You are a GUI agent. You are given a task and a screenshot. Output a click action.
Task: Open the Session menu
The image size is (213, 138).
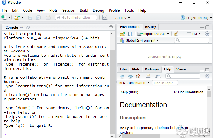69,10
